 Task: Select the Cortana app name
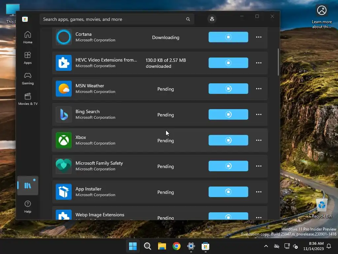point(84,34)
